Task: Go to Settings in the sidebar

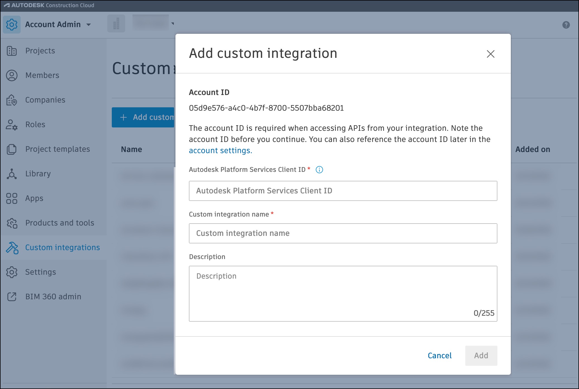Action: pos(41,272)
